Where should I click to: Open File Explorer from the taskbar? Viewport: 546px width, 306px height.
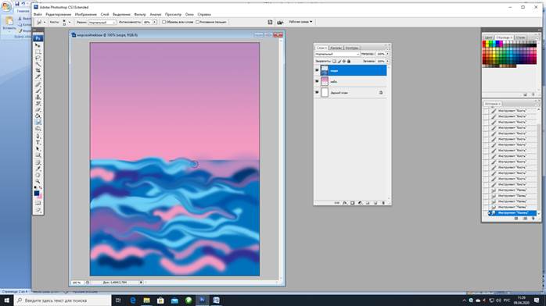click(146, 300)
